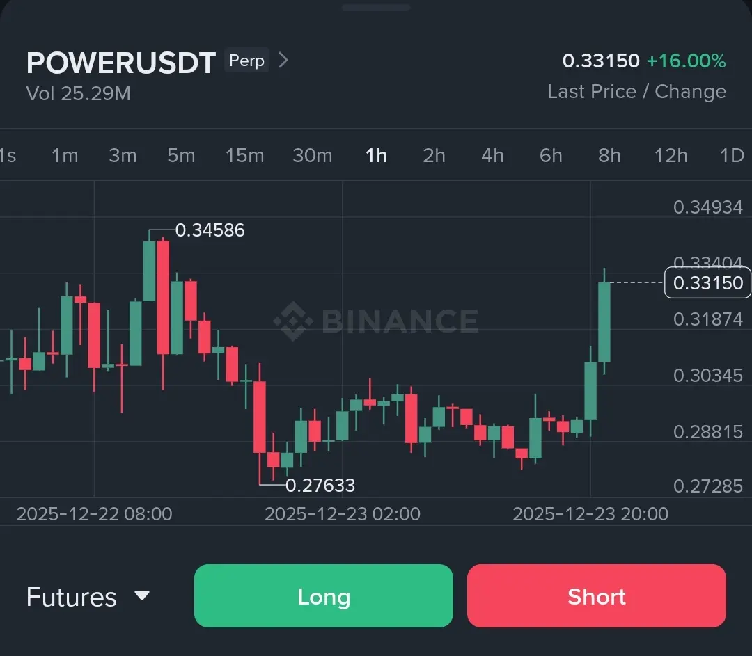
Task: Select the 8h timeframe tab
Action: tap(609, 155)
